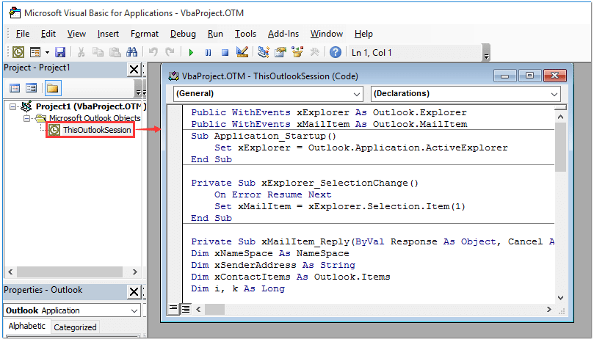
Task: Click code window scroll down arrow
Action: tap(561, 298)
